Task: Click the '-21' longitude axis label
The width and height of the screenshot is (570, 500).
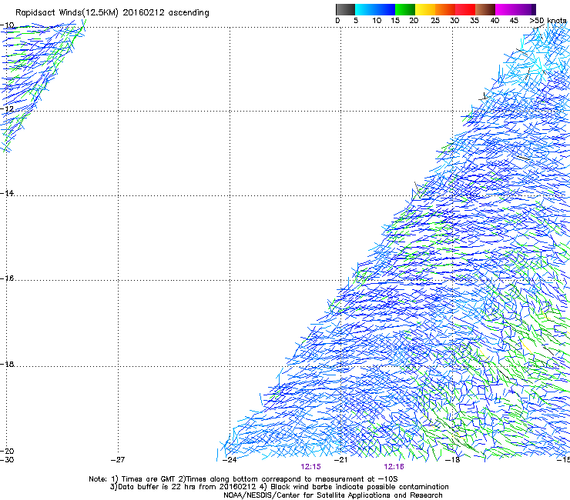Action: (340, 460)
